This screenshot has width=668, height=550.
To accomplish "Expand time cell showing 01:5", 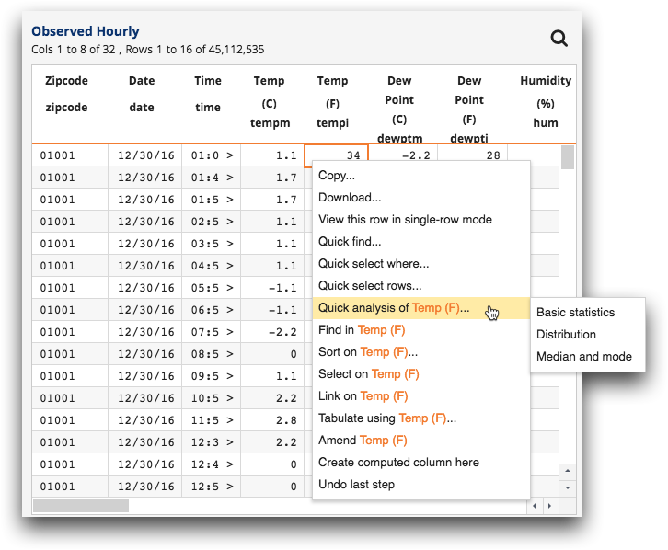I will (x=230, y=200).
